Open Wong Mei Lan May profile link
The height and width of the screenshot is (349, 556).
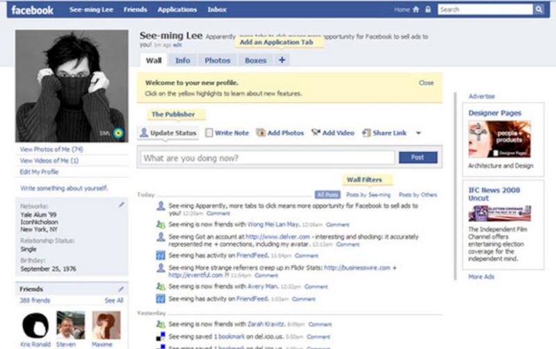click(x=273, y=224)
